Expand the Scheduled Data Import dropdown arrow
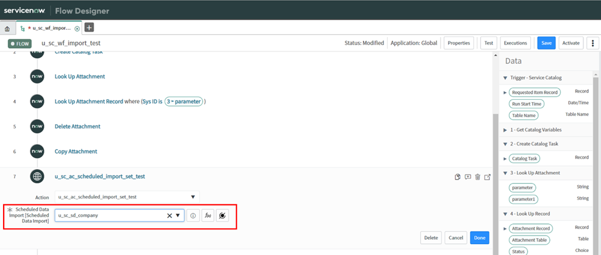Image resolution: width=601 pixels, height=255 pixels. coord(178,215)
